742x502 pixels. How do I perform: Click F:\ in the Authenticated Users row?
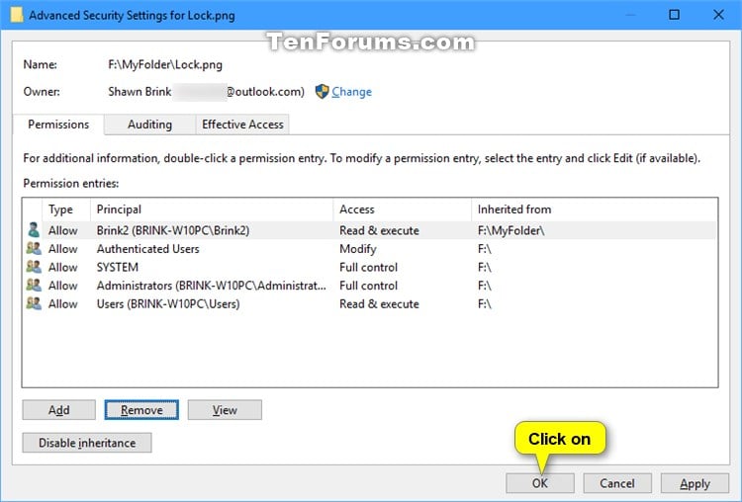485,249
